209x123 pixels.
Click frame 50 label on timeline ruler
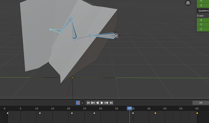pyautogui.click(x=165, y=109)
